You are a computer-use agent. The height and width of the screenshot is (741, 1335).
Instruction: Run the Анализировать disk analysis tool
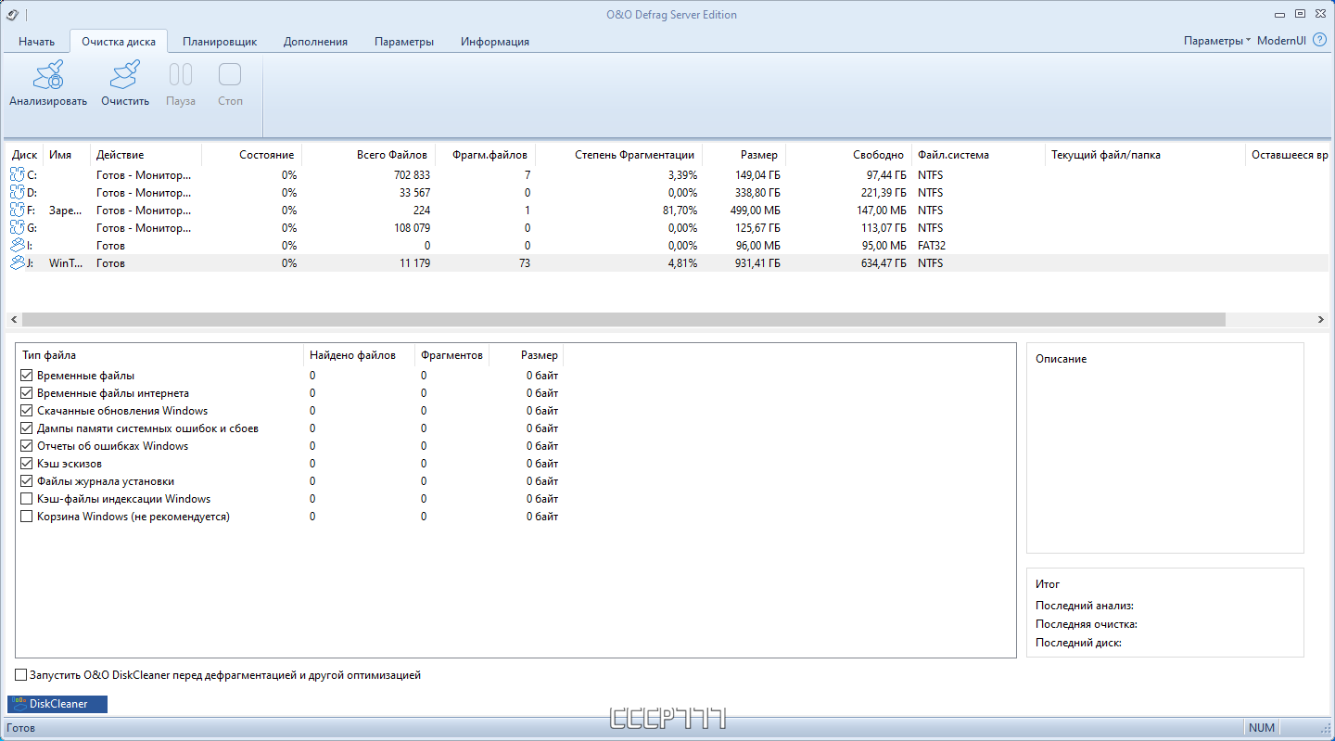coord(48,84)
